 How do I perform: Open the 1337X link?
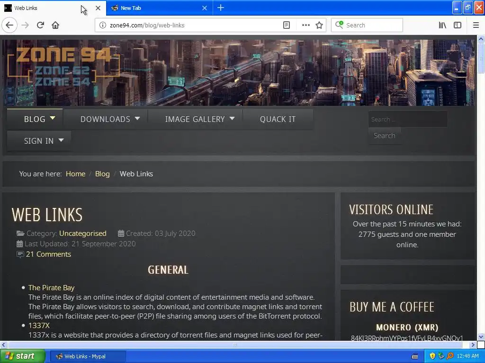(x=39, y=326)
